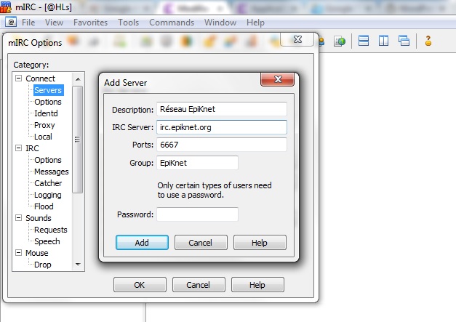This screenshot has width=456, height=322.
Task: Open the Favorites menu
Action: 90,23
